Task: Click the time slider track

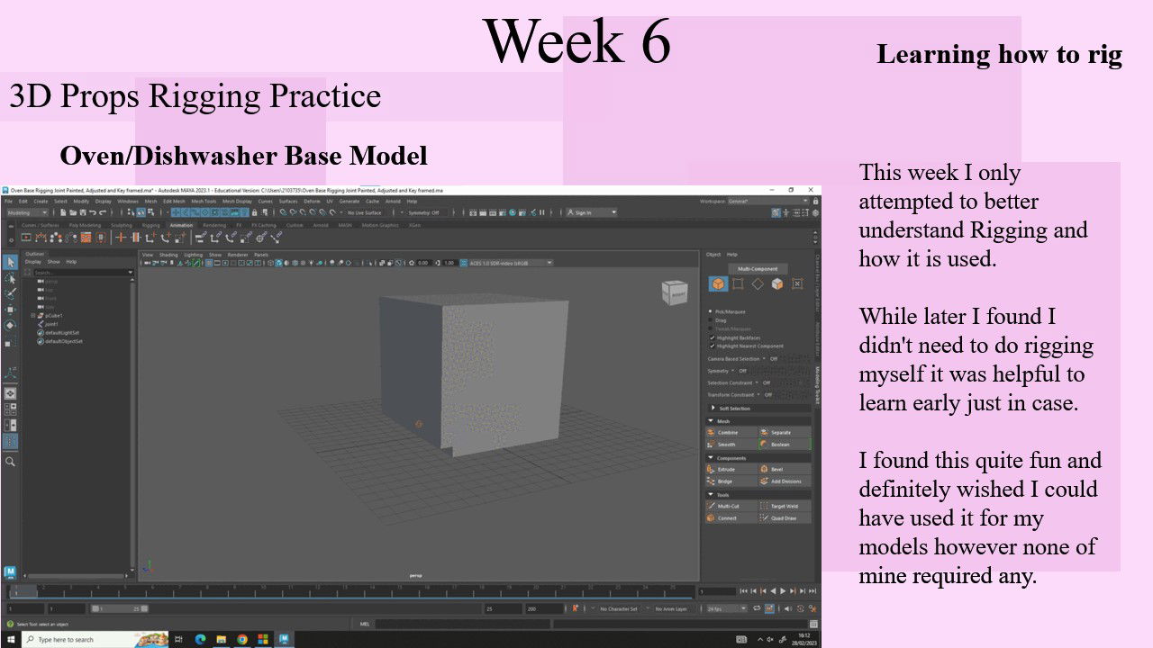Action: point(360,591)
